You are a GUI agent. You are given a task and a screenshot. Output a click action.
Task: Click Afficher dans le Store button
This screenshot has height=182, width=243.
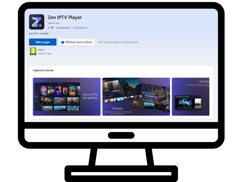(x=77, y=42)
